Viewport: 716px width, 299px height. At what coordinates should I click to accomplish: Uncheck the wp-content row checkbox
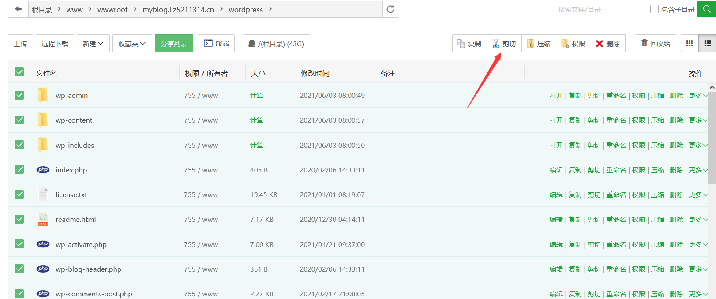tap(19, 120)
